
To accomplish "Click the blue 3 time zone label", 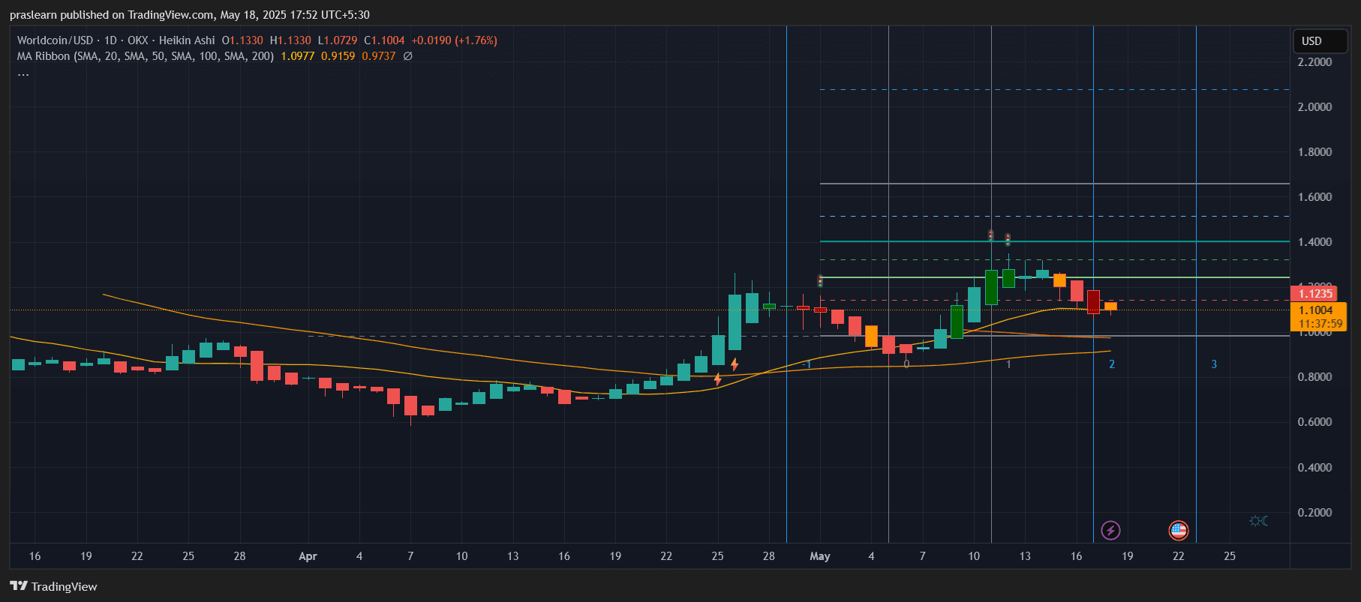I will [1214, 364].
